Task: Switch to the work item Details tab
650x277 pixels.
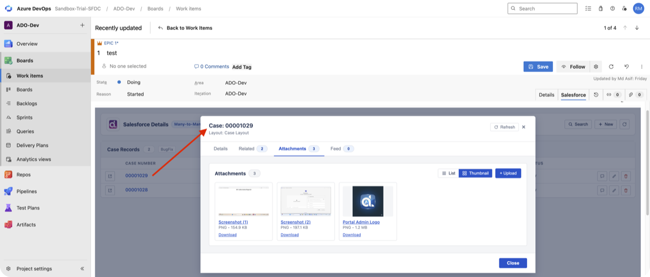Action: 547,95
